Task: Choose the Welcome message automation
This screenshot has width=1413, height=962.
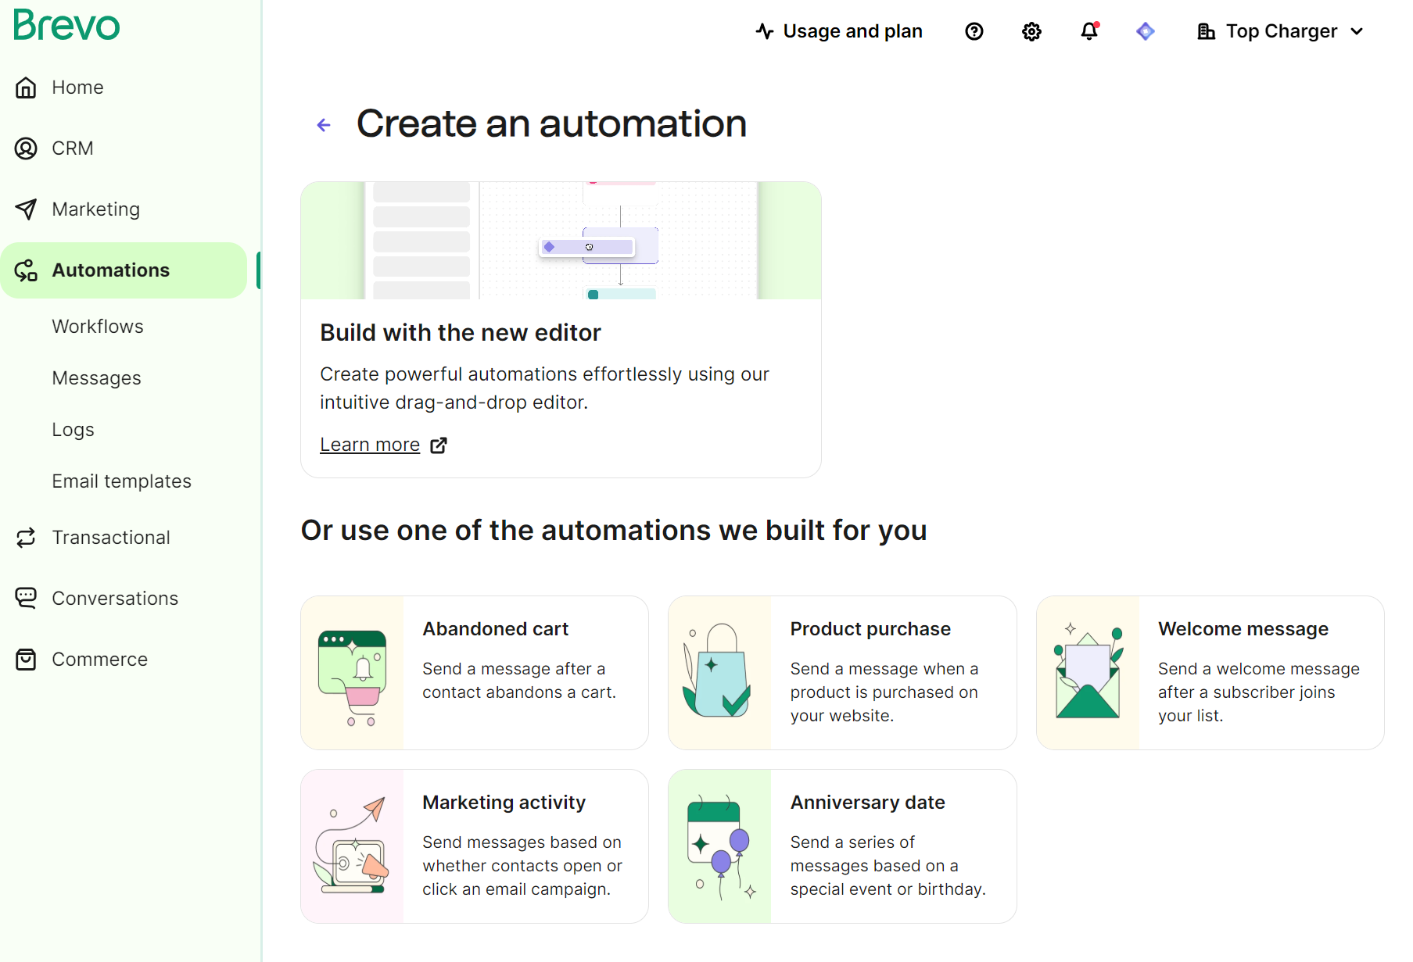Action: pyautogui.click(x=1208, y=672)
